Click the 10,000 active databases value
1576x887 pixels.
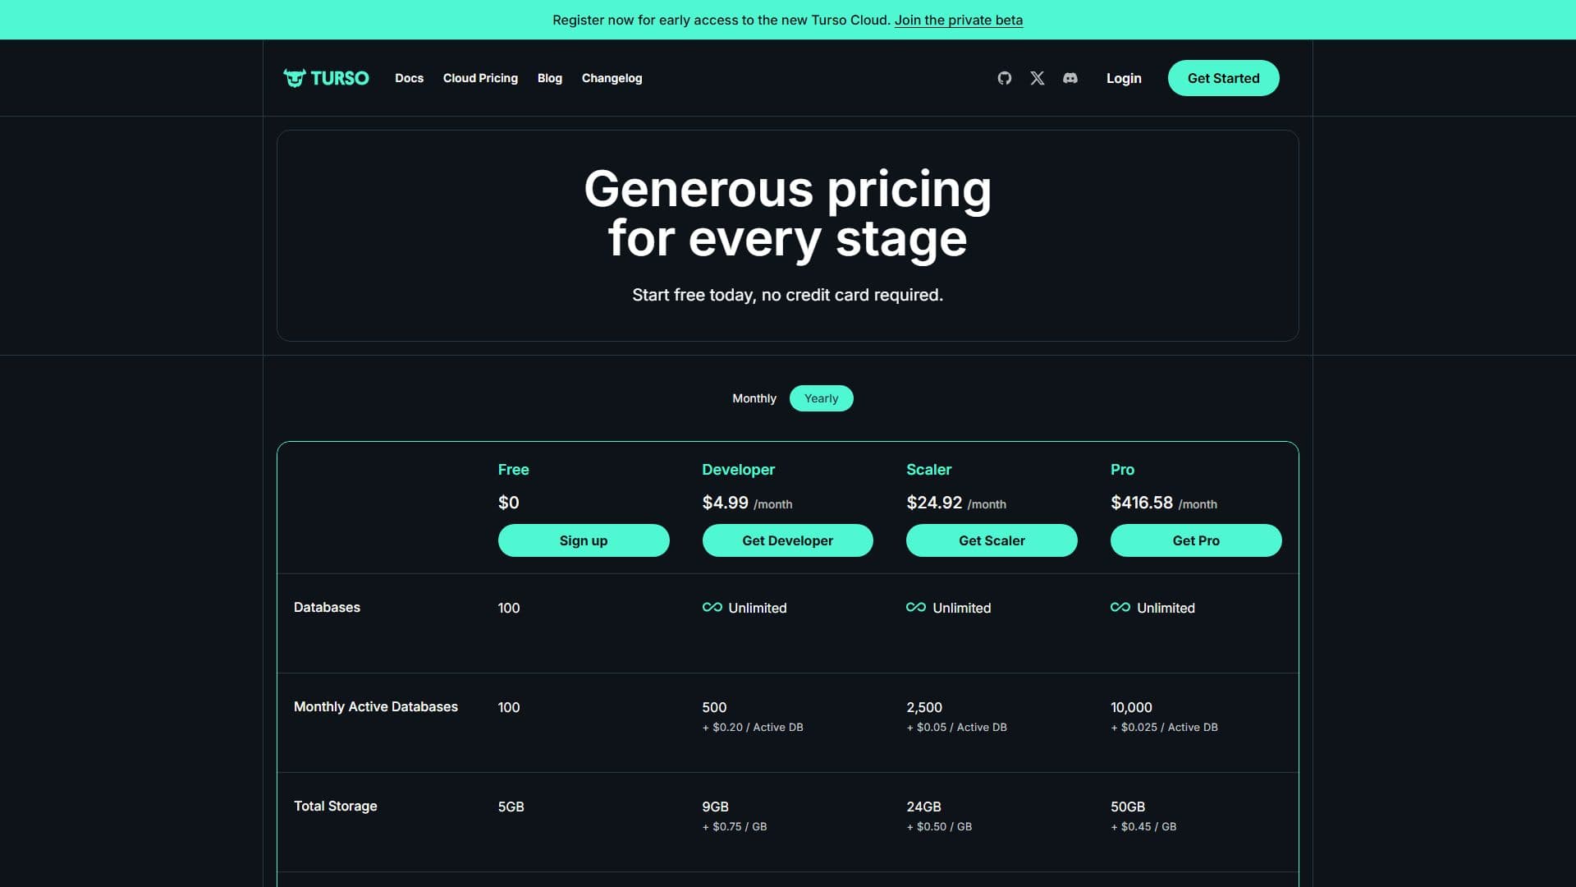pyautogui.click(x=1131, y=707)
